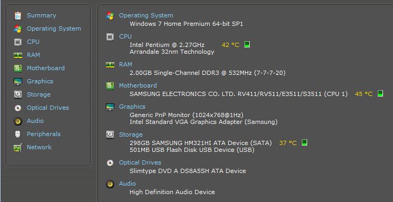Open the Operating System sidebar section
This screenshot has height=202, width=393.
54,28
